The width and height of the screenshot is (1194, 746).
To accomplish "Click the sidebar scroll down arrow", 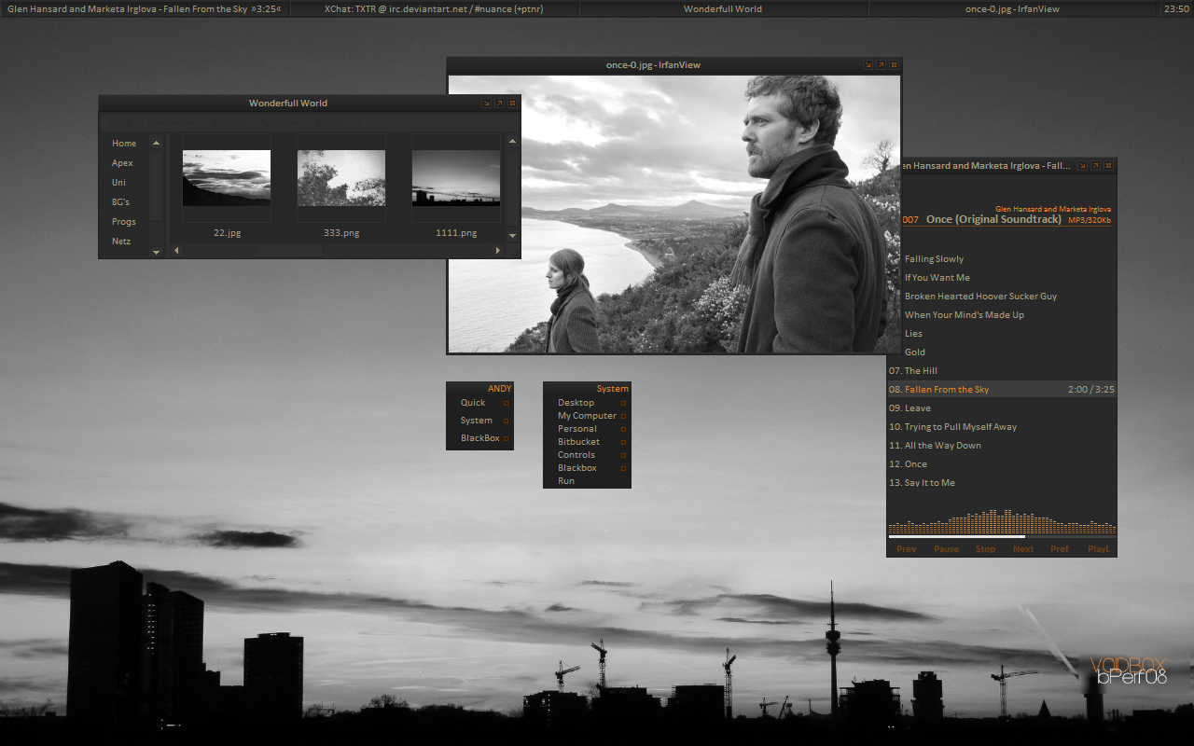I will [156, 252].
